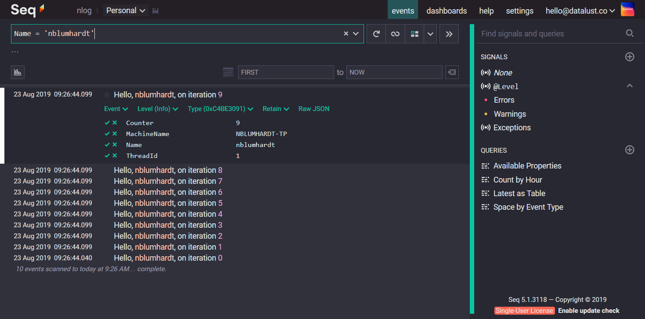Open the Retain dropdown
Image resolution: width=645 pixels, height=319 pixels.
276,109
